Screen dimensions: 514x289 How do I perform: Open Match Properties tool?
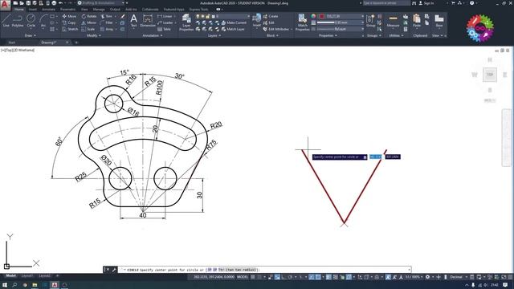pyautogui.click(x=302, y=22)
